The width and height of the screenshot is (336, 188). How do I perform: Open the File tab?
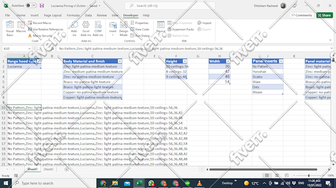7,15
